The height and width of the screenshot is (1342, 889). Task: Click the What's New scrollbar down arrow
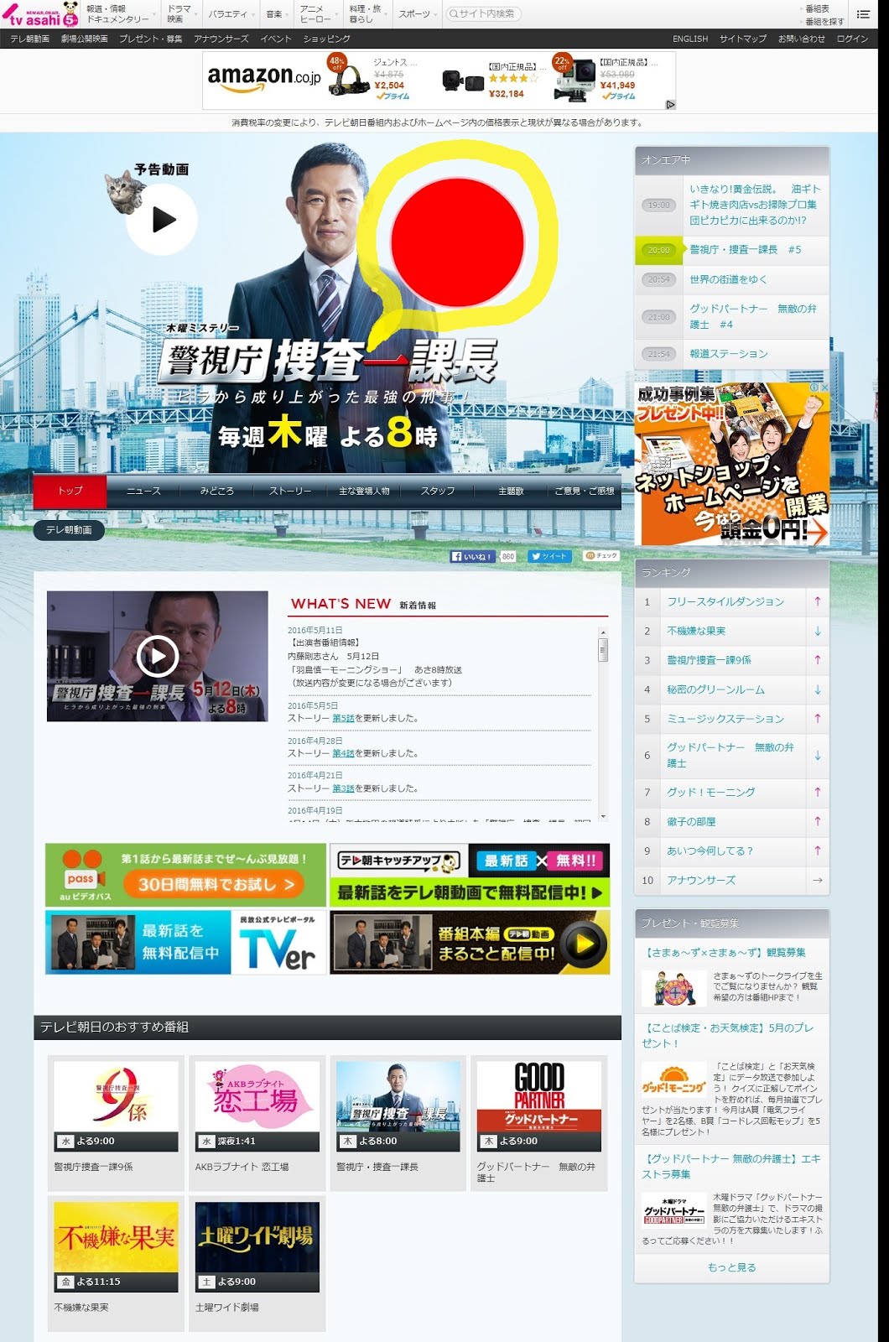point(603,815)
